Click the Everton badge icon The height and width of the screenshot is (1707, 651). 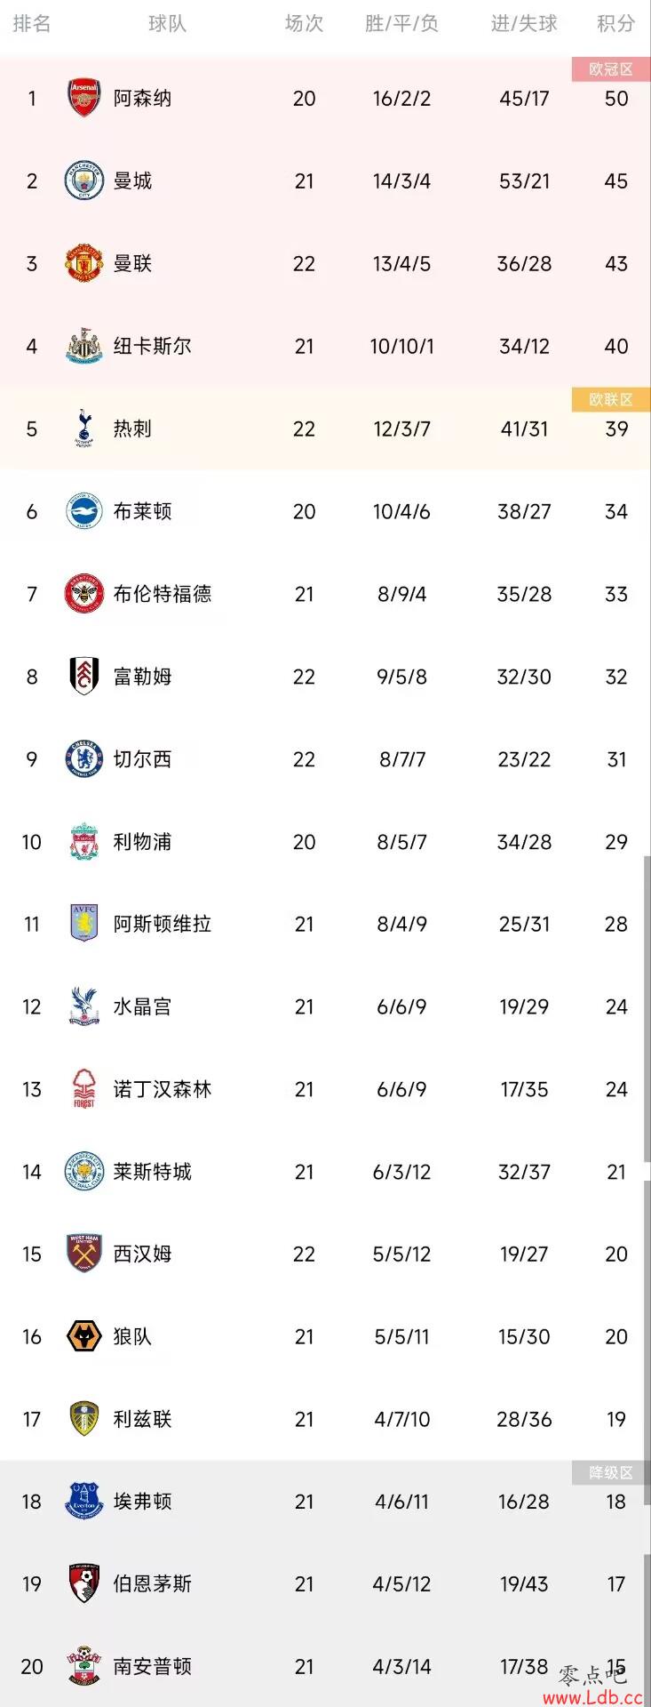point(84,1502)
